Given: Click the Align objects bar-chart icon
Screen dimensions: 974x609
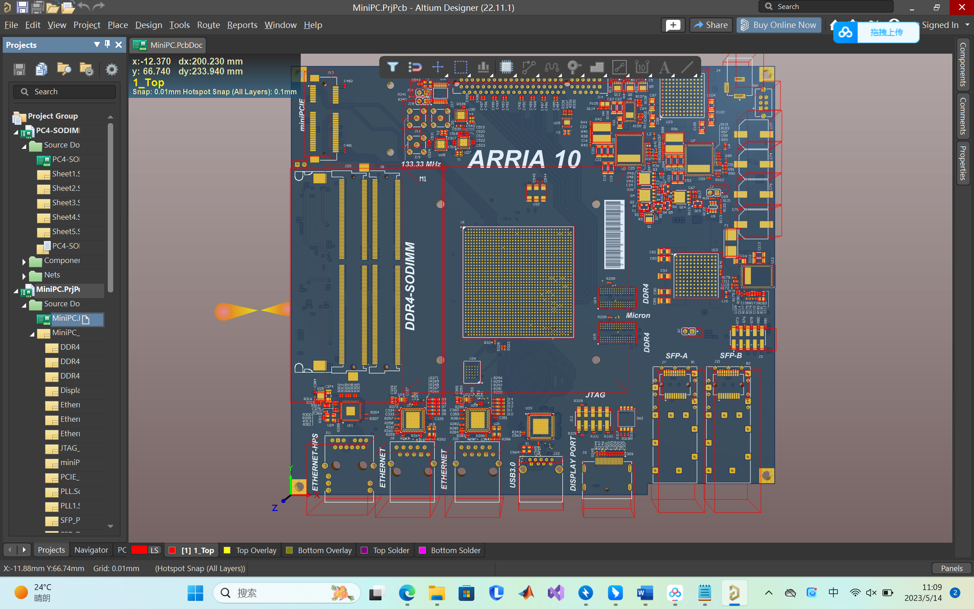Looking at the screenshot, I should [483, 67].
